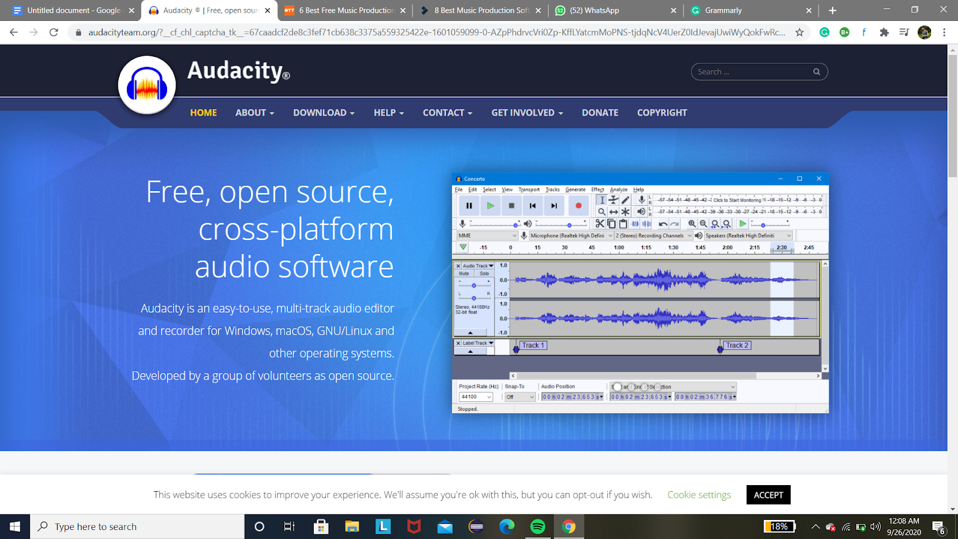The image size is (958, 539).
Task: Expand the HELP navigation dropdown
Action: tap(389, 113)
